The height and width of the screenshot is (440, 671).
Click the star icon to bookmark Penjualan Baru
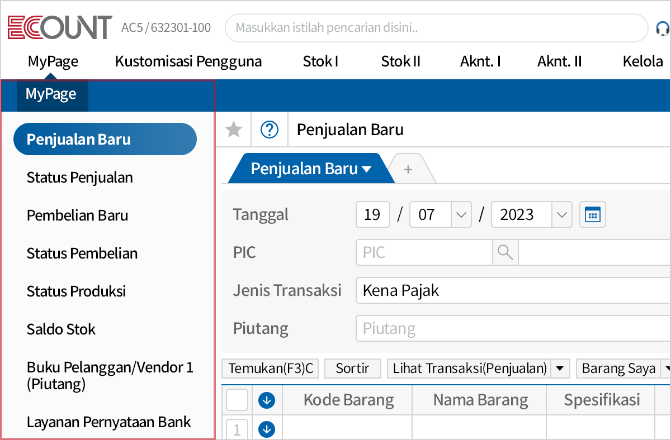pos(233,129)
